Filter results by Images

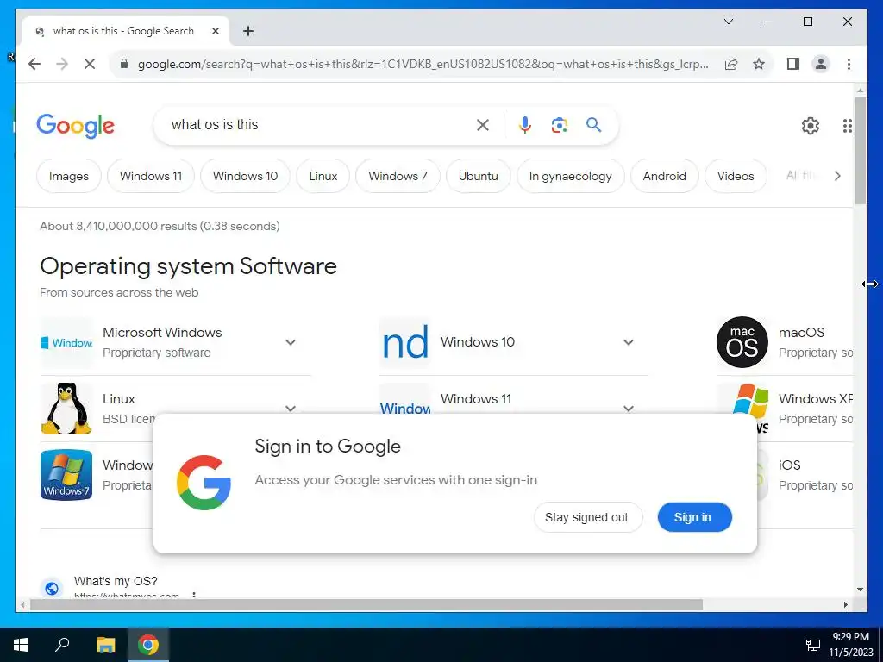pyautogui.click(x=69, y=176)
